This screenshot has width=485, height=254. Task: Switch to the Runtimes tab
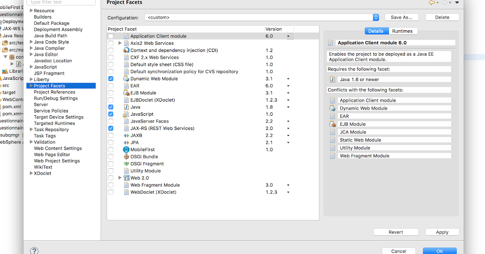pos(403,31)
